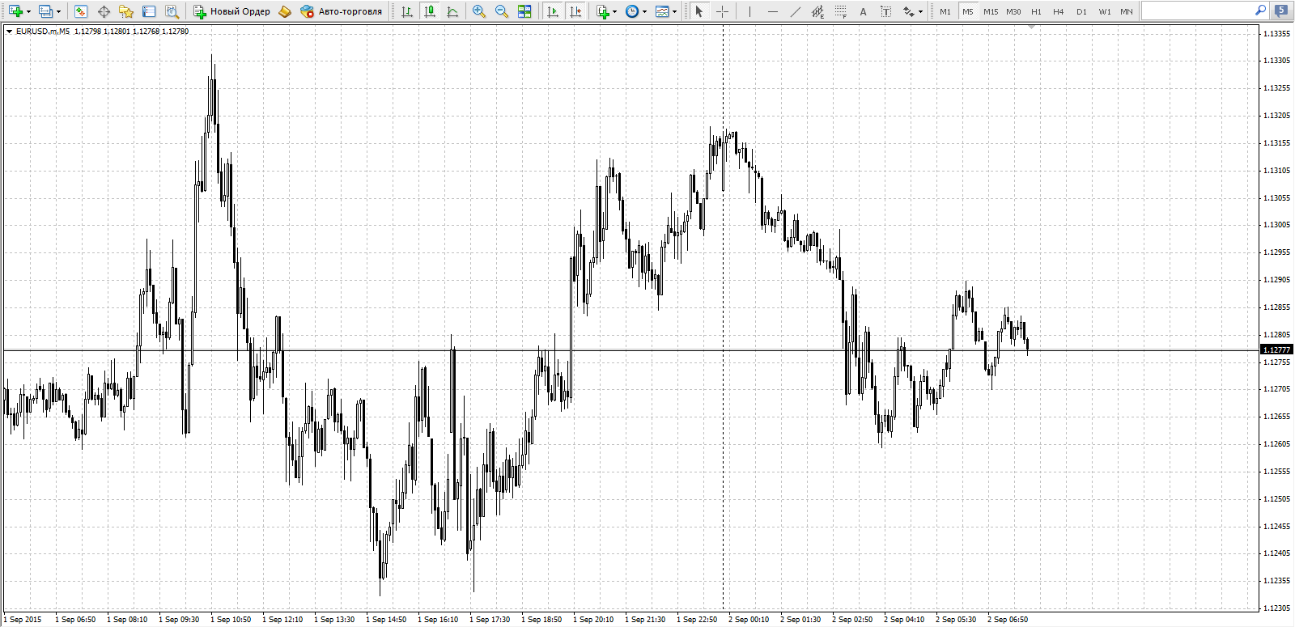The height and width of the screenshot is (627, 1295).
Task: Select the Text Label tool
Action: pos(885,11)
